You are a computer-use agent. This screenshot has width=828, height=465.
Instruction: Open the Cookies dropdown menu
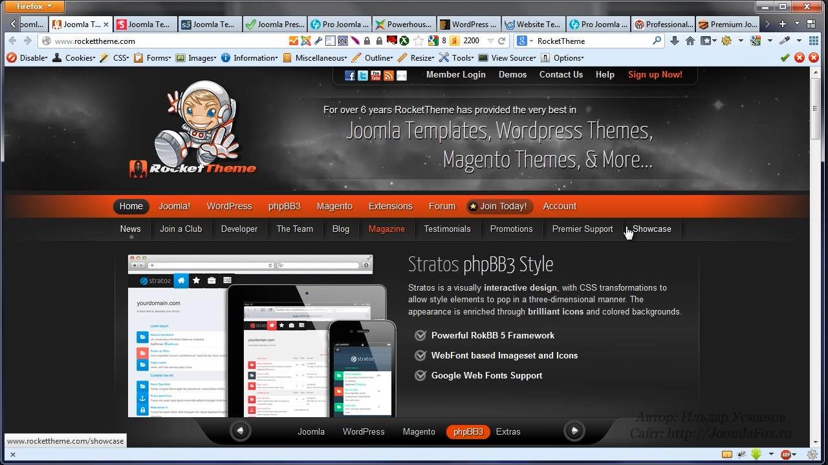[x=74, y=57]
